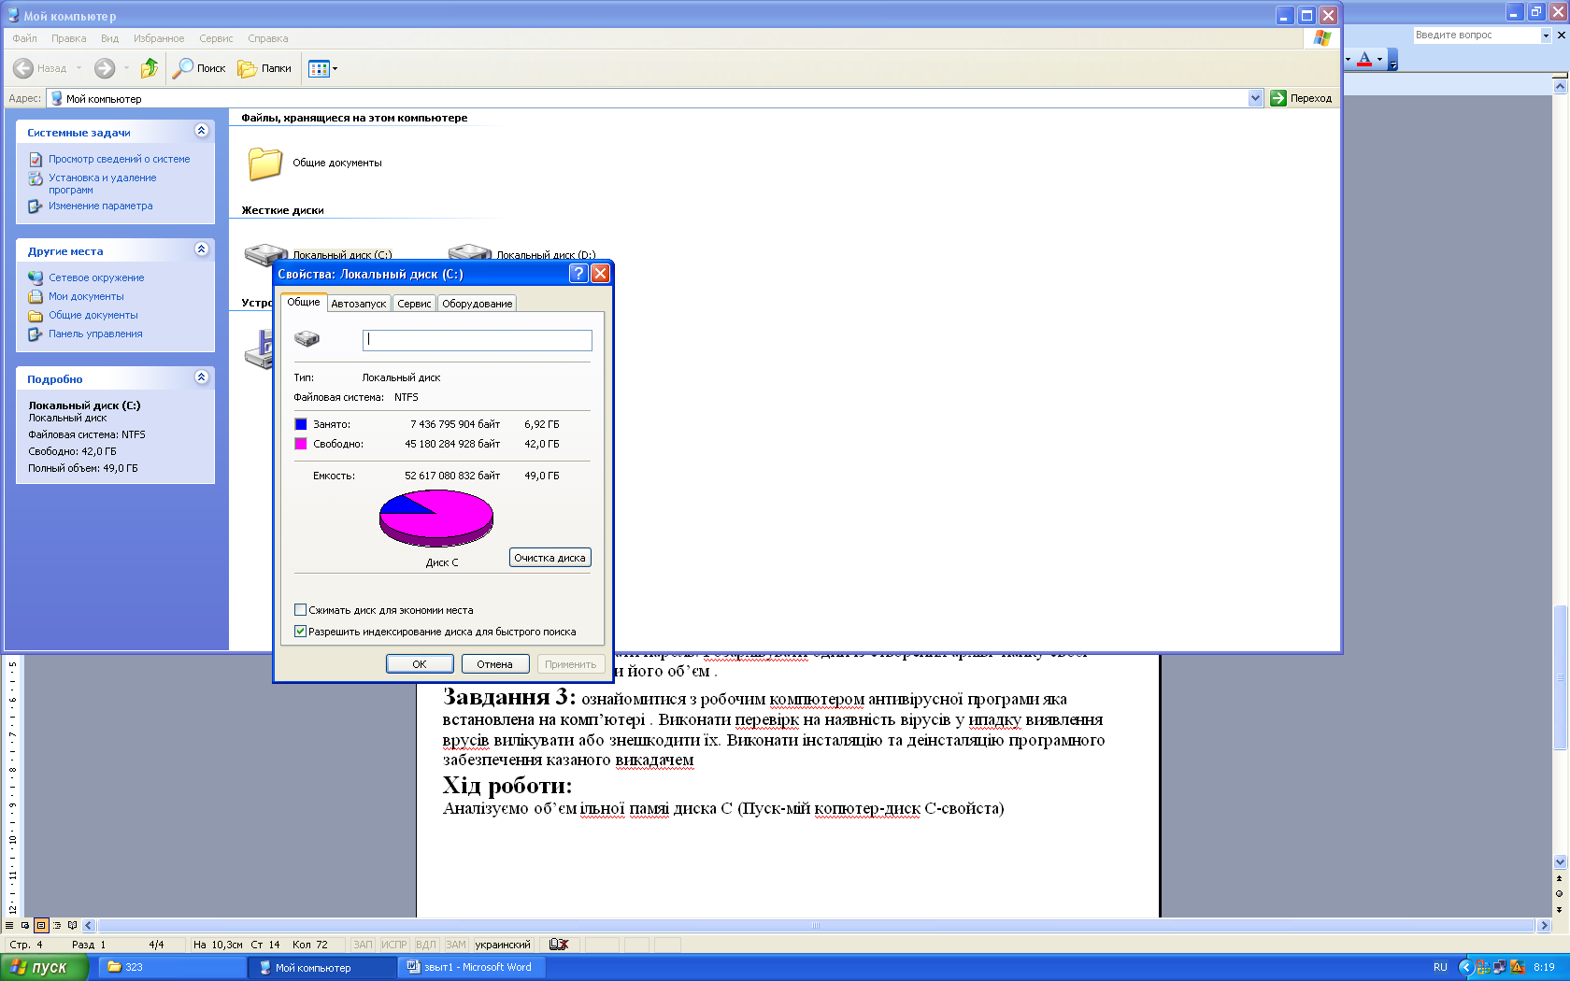Click the Go (Переход) button

[1301, 98]
